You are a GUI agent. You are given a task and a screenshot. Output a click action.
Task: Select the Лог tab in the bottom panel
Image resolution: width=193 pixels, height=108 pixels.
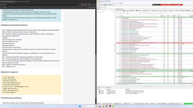[103, 88]
